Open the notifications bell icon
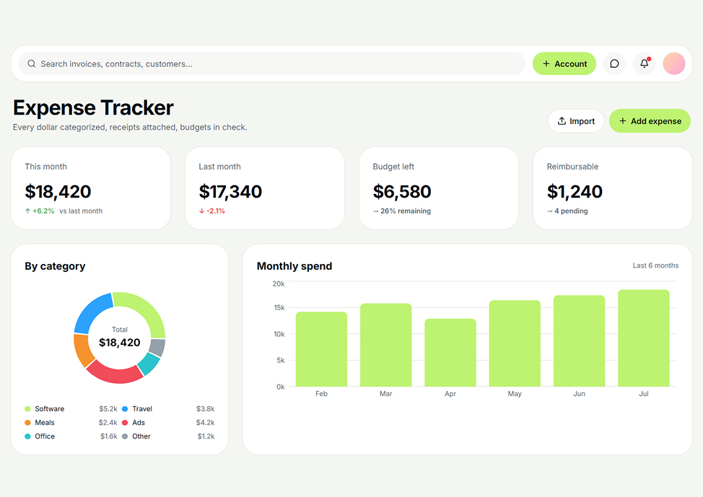The height and width of the screenshot is (497, 703). point(645,63)
